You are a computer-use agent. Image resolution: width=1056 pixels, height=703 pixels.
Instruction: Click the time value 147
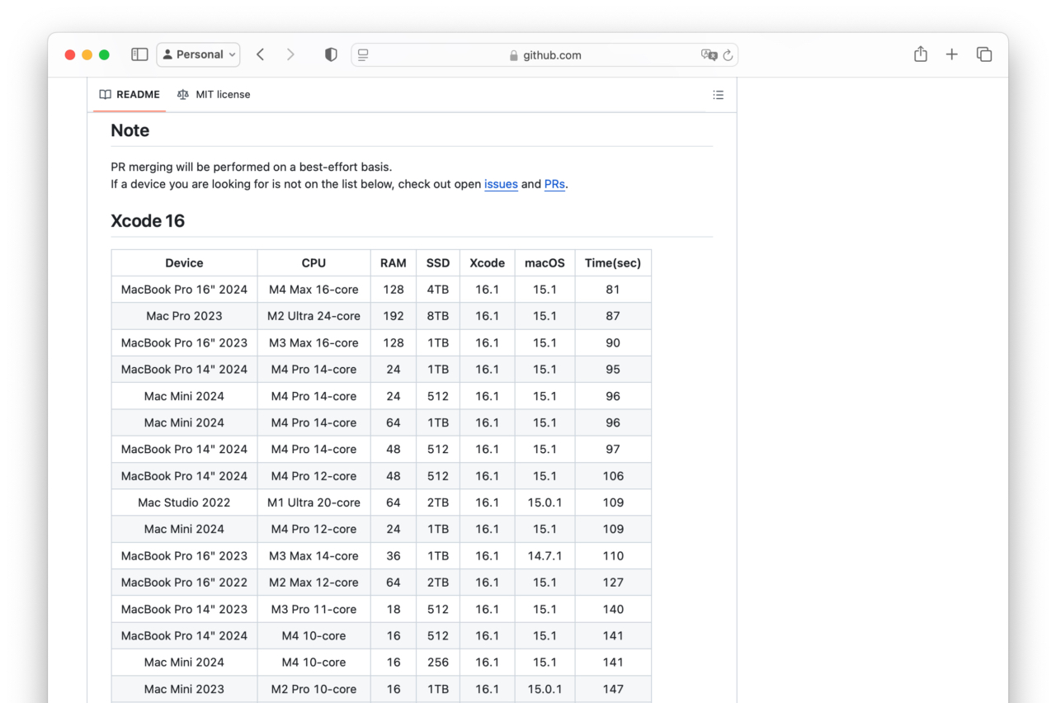(613, 689)
